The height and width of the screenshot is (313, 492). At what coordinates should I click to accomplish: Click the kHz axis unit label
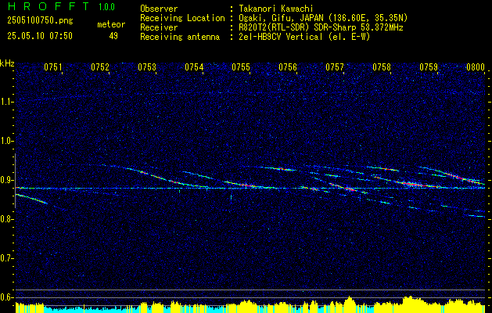pos(7,63)
